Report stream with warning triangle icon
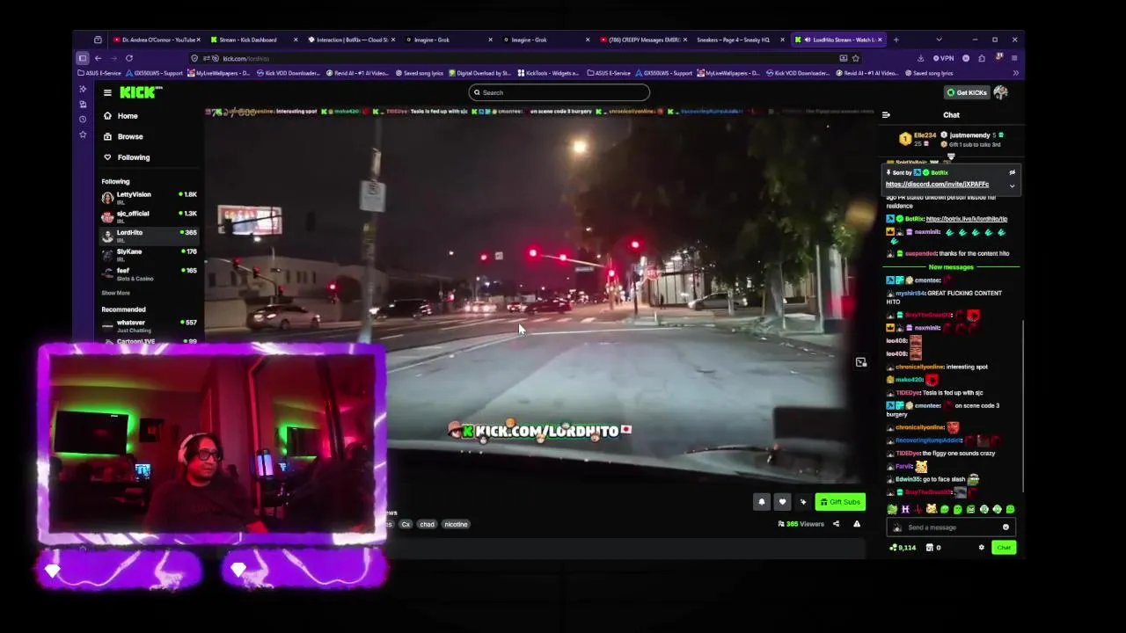This screenshot has width=1126, height=633. [857, 524]
